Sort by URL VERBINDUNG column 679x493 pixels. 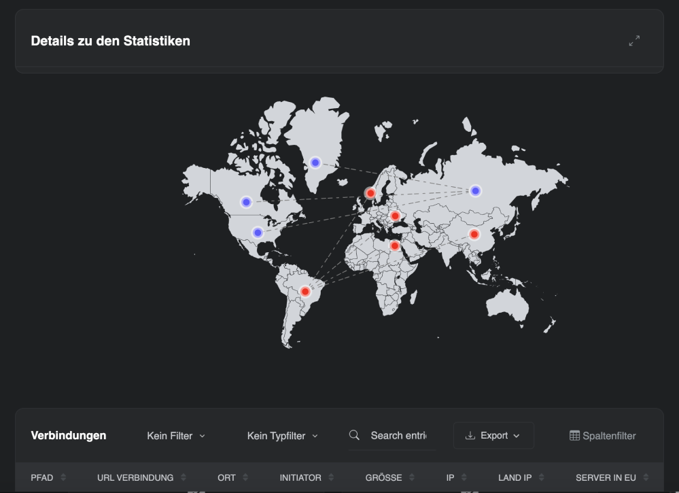[141, 477]
